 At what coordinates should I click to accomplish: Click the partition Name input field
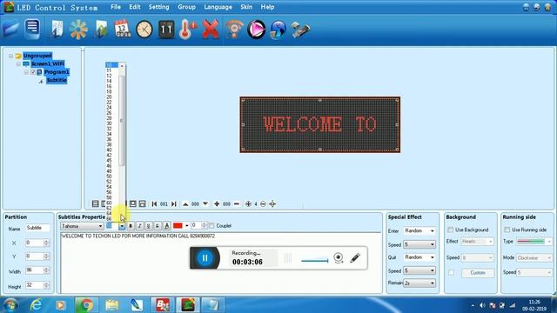pyautogui.click(x=37, y=228)
